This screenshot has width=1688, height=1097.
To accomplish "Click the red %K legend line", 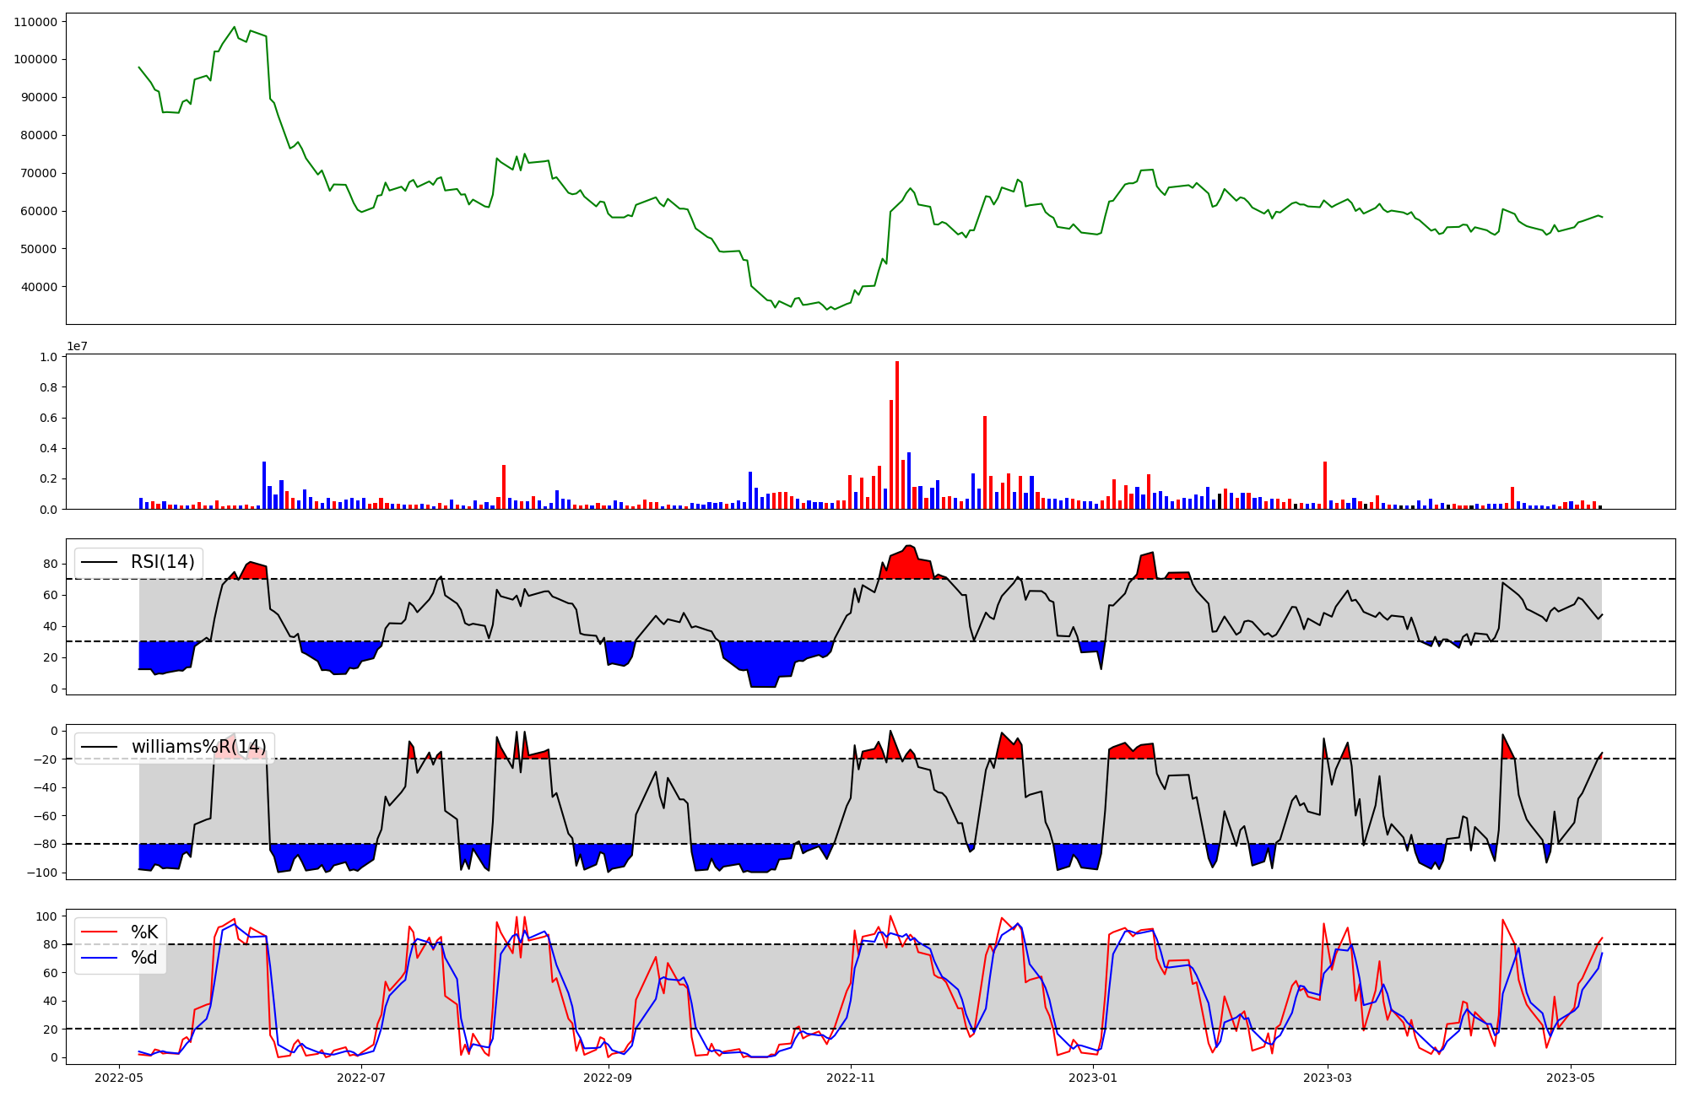I will 99,932.
